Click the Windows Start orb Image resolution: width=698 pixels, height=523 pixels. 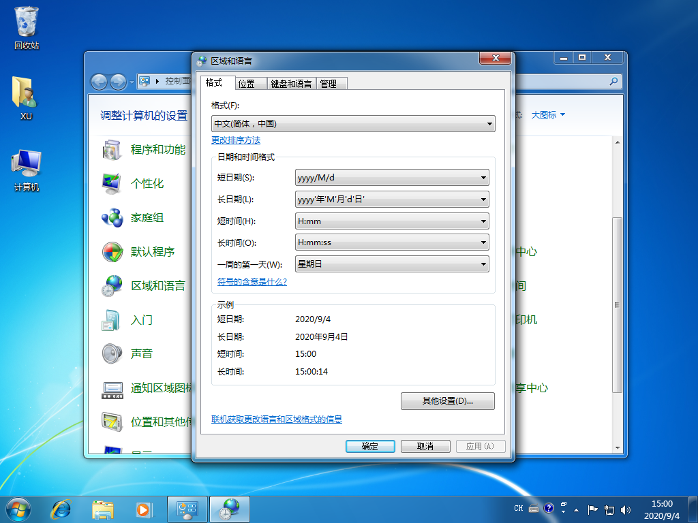coord(18,509)
